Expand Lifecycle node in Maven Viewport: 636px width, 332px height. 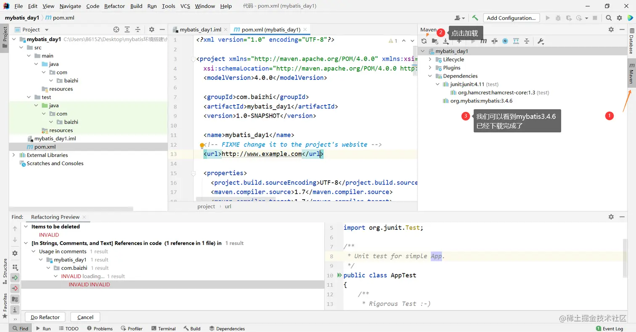click(x=430, y=59)
